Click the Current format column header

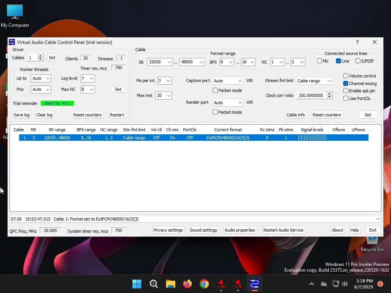pos(228,130)
